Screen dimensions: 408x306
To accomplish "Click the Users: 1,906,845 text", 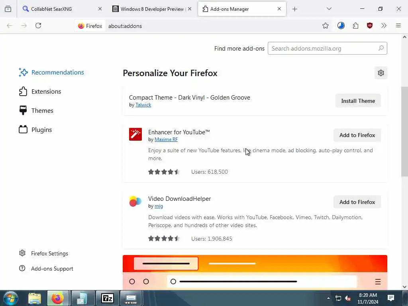I will [212, 239].
